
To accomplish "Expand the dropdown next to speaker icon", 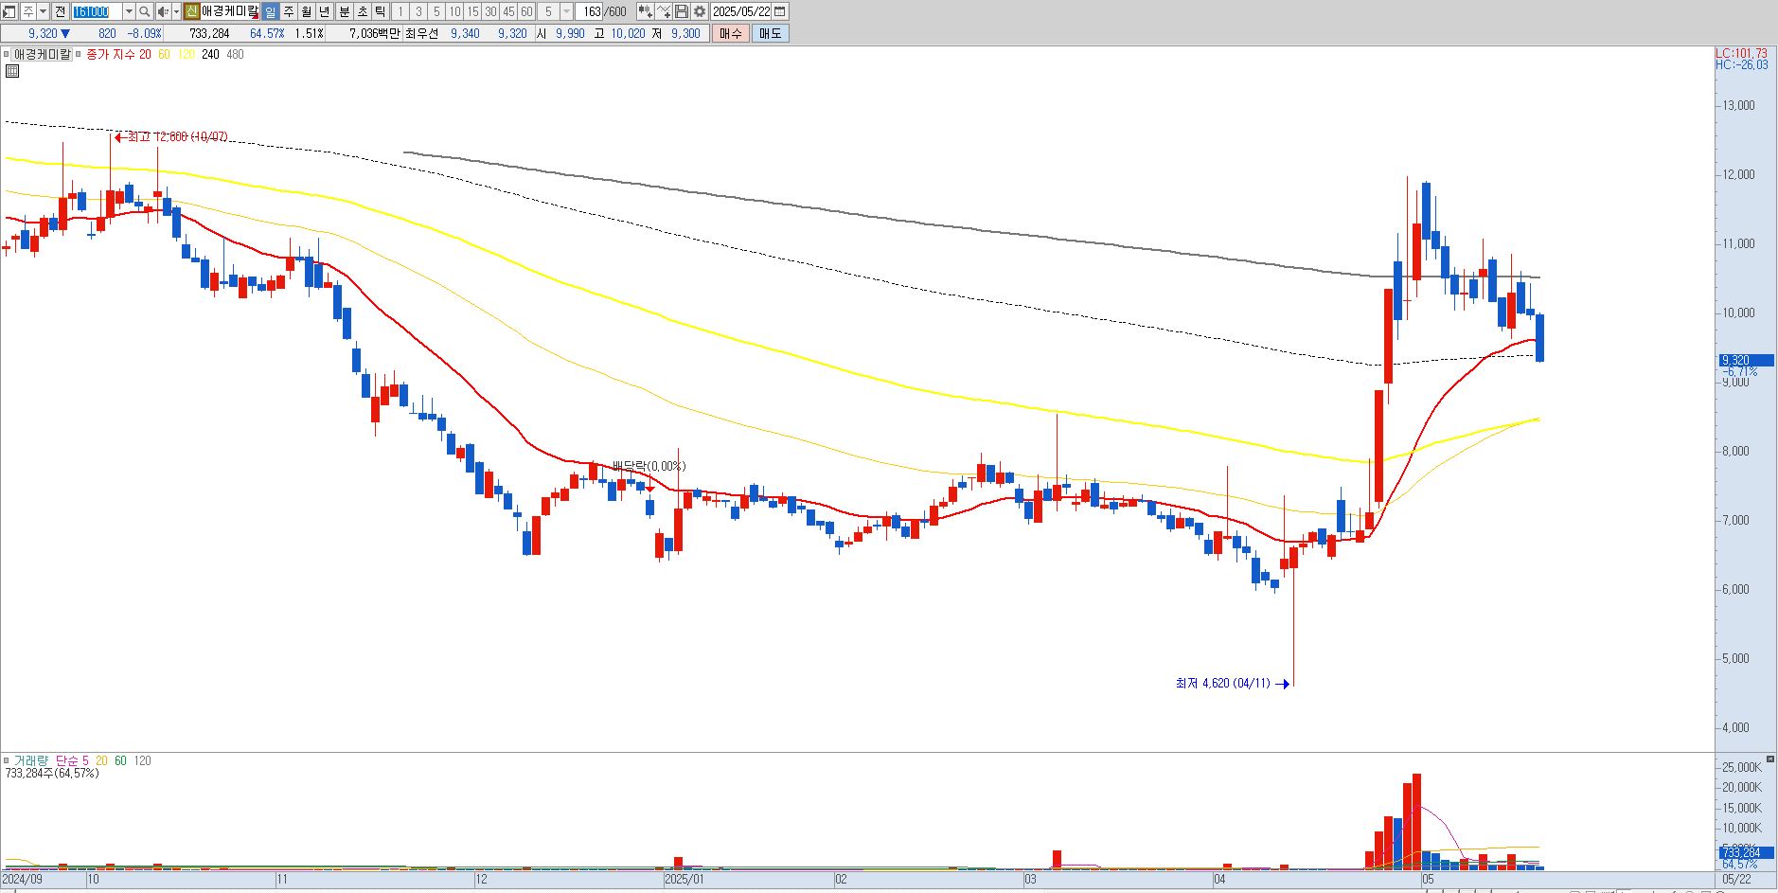I will pos(176,11).
